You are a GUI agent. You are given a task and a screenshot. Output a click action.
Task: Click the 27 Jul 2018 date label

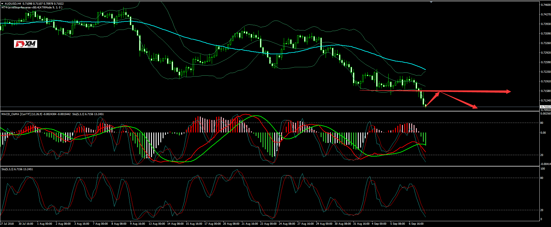(x=7, y=224)
